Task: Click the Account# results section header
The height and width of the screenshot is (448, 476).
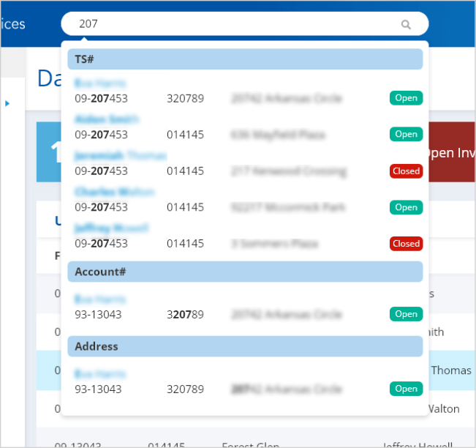Action: coord(245,272)
